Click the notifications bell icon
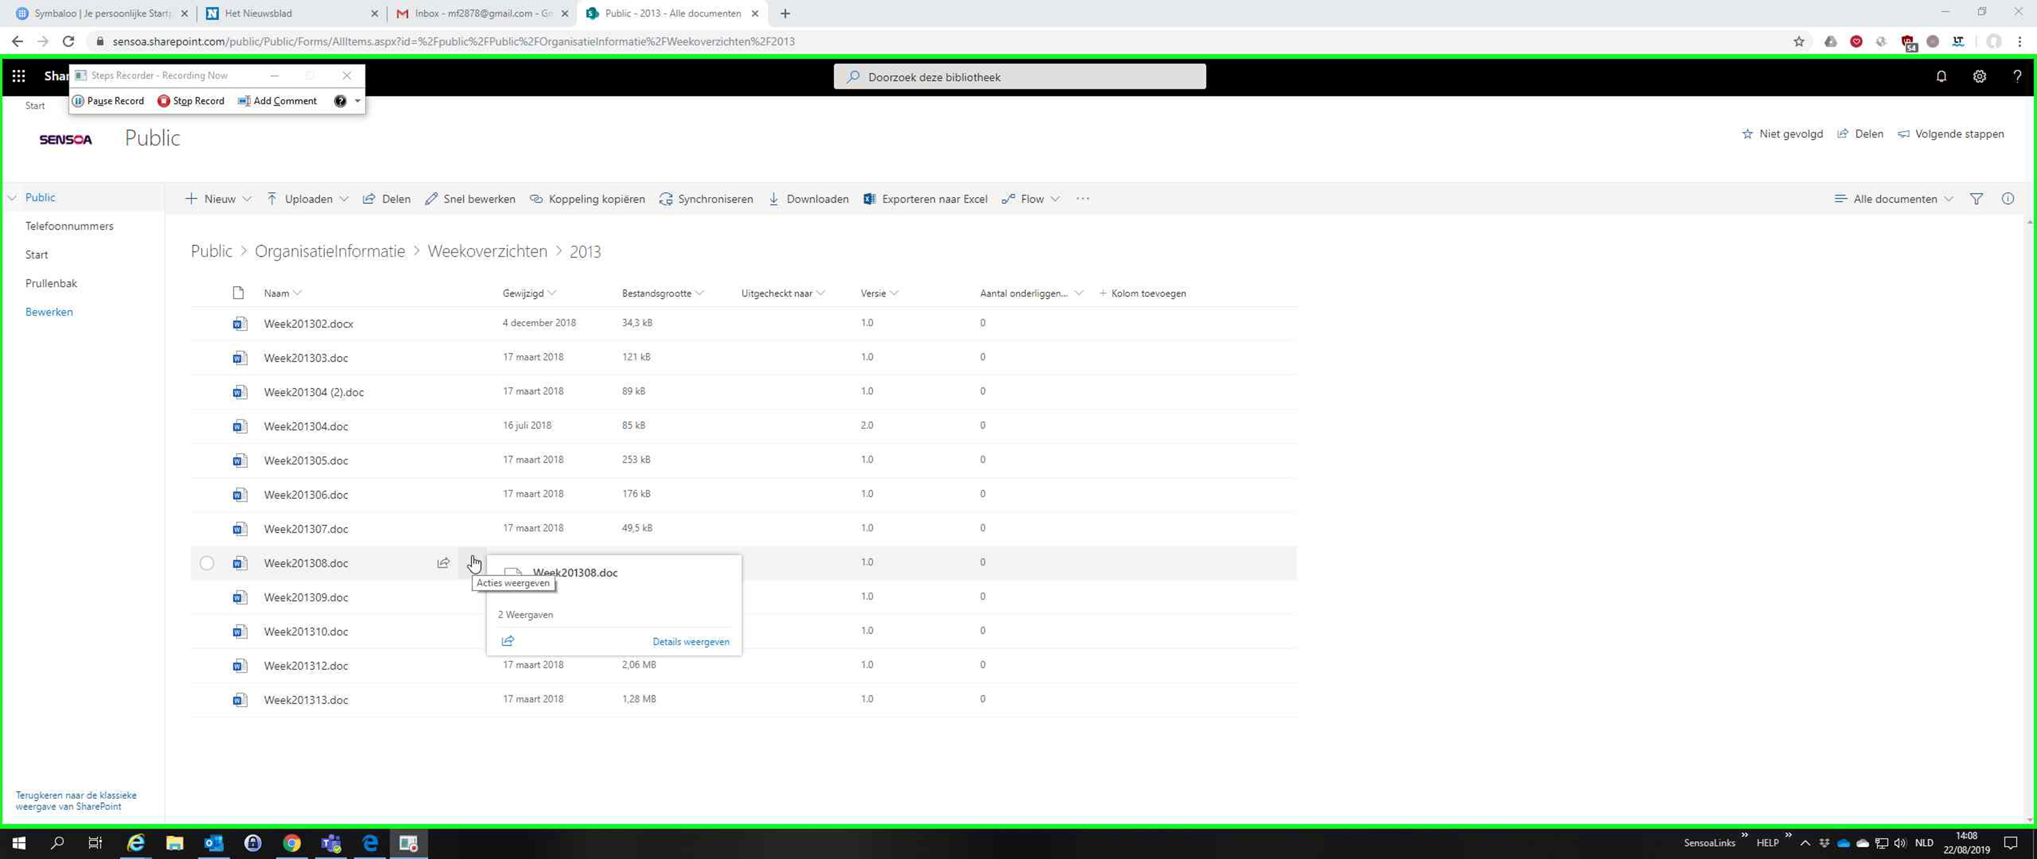The image size is (2037, 859). [x=1941, y=77]
